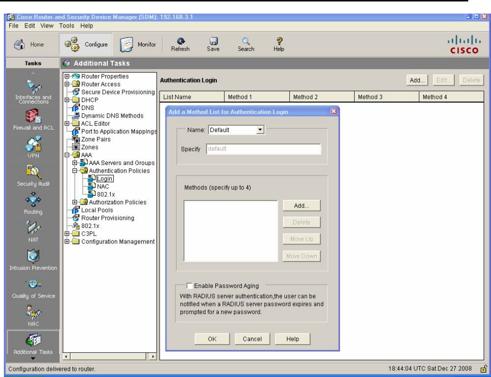Viewport: 491px width, 377px height.
Task: Click the tree scrollbar left arrow
Action: coord(67,356)
